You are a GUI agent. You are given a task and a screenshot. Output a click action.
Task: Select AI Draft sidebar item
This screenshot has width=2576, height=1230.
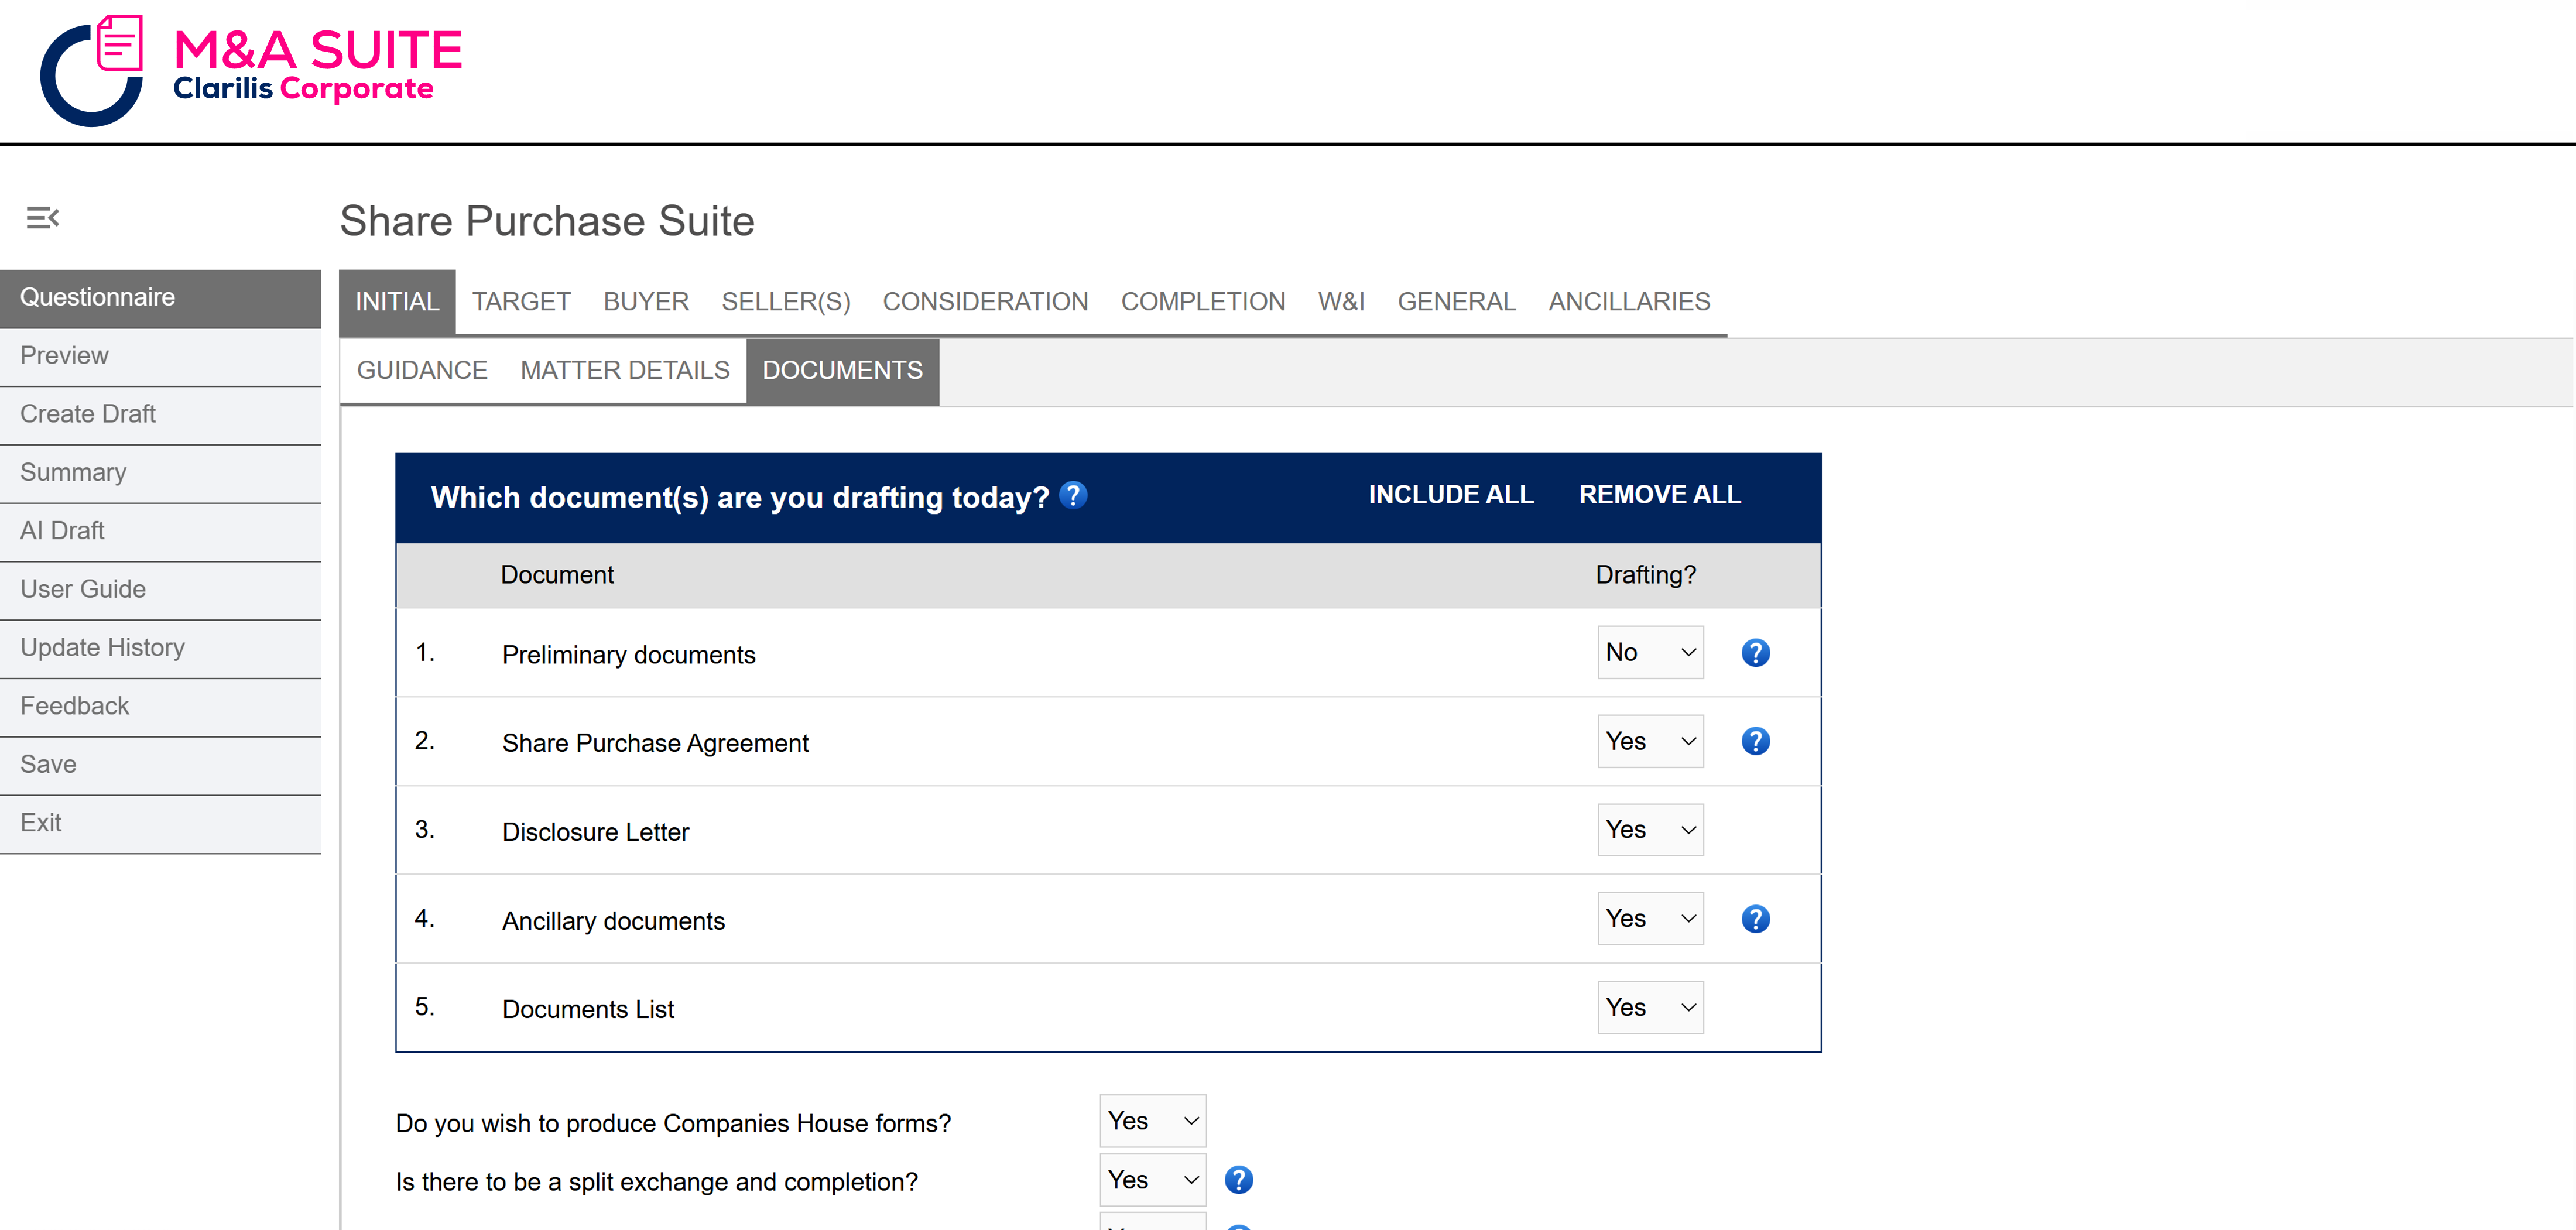62,531
